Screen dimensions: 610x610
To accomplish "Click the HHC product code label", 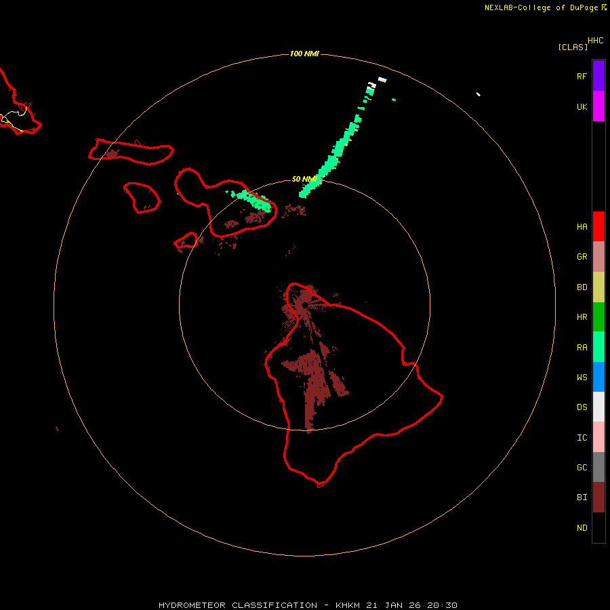I will tap(595, 41).
